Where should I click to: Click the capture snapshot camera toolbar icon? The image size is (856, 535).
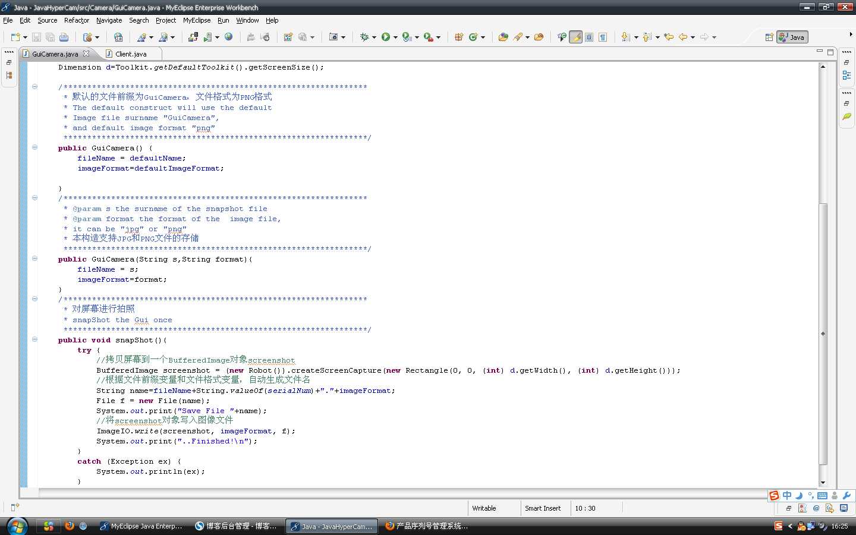click(333, 37)
